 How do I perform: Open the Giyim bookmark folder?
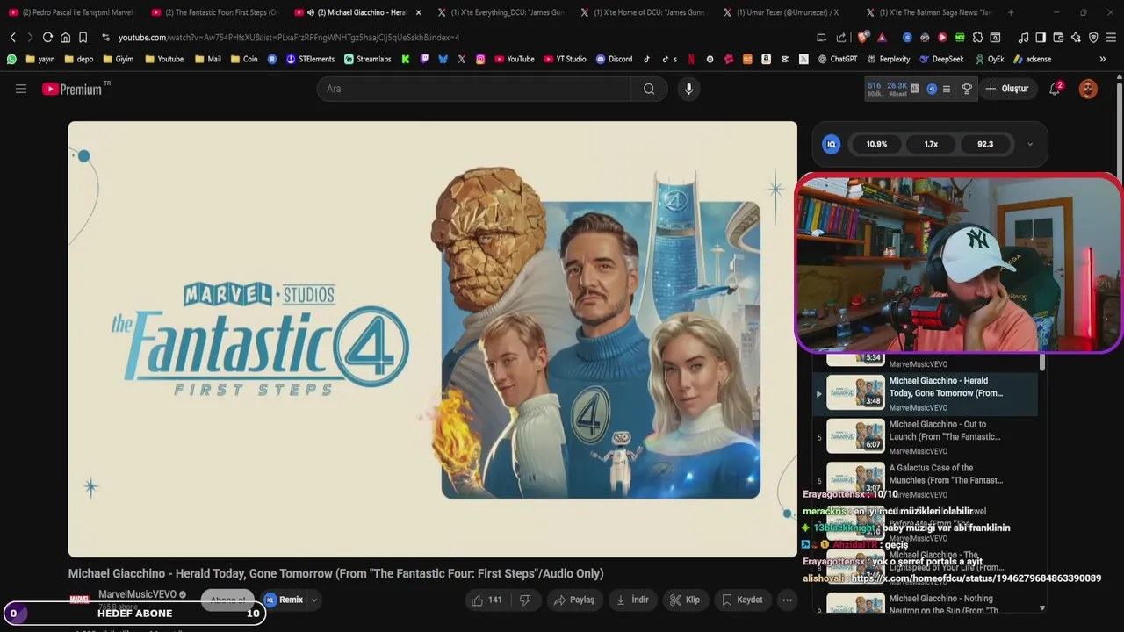click(x=118, y=59)
